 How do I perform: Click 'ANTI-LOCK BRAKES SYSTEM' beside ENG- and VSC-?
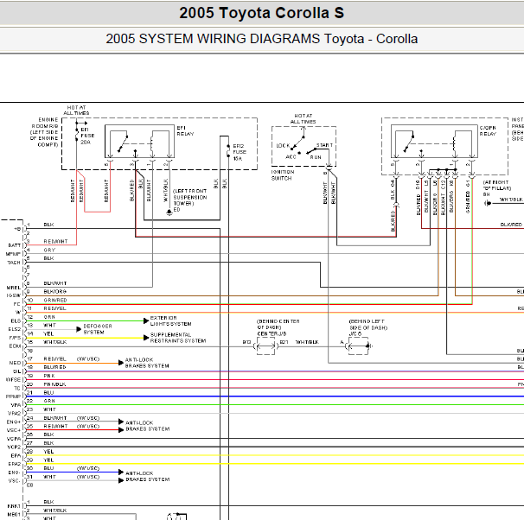click(147, 476)
